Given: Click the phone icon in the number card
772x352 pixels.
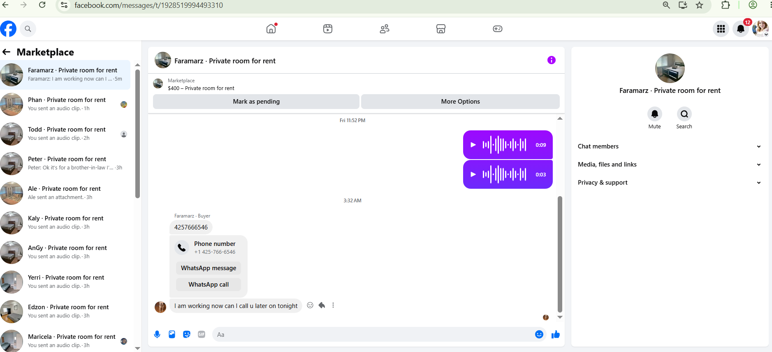Looking at the screenshot, I should click(182, 248).
